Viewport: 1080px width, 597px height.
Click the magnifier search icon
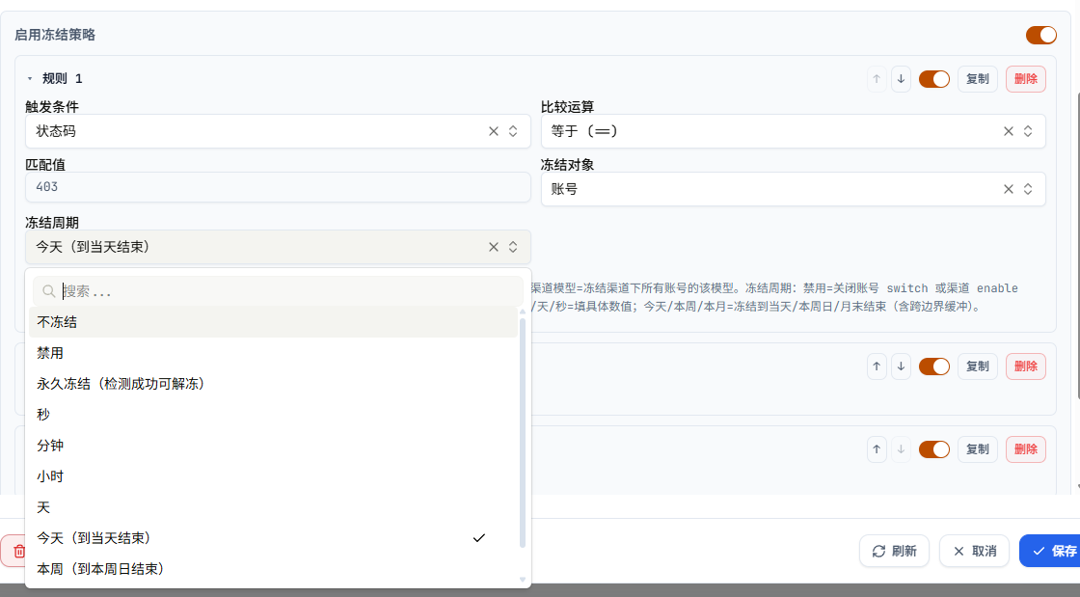point(48,291)
